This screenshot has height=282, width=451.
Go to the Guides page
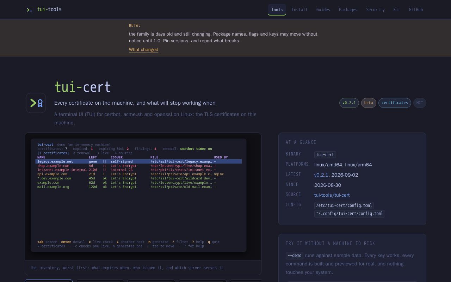[323, 10]
